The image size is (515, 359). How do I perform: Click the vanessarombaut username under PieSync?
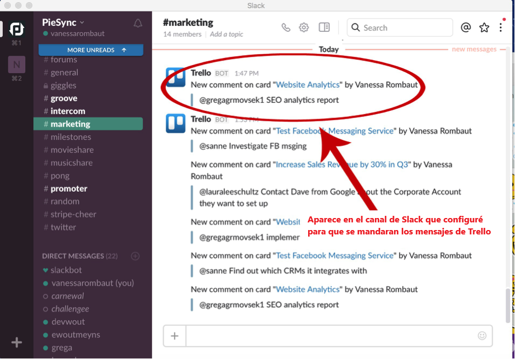pyautogui.click(x=78, y=34)
